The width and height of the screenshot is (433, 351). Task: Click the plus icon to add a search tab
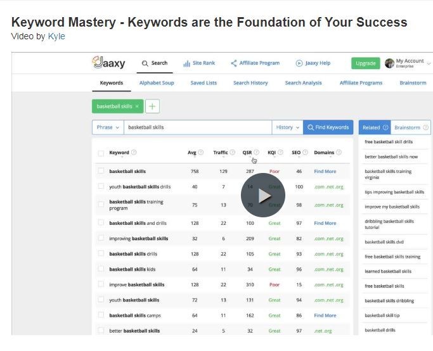[152, 106]
